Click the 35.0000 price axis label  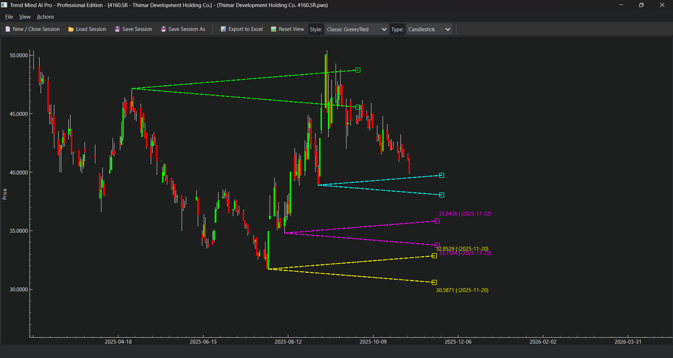click(x=19, y=231)
